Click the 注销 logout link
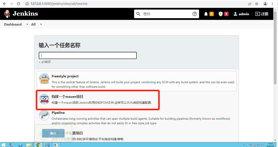The image size is (278, 147). (262, 14)
